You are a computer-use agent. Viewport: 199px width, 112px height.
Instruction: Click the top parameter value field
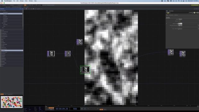point(180,19)
